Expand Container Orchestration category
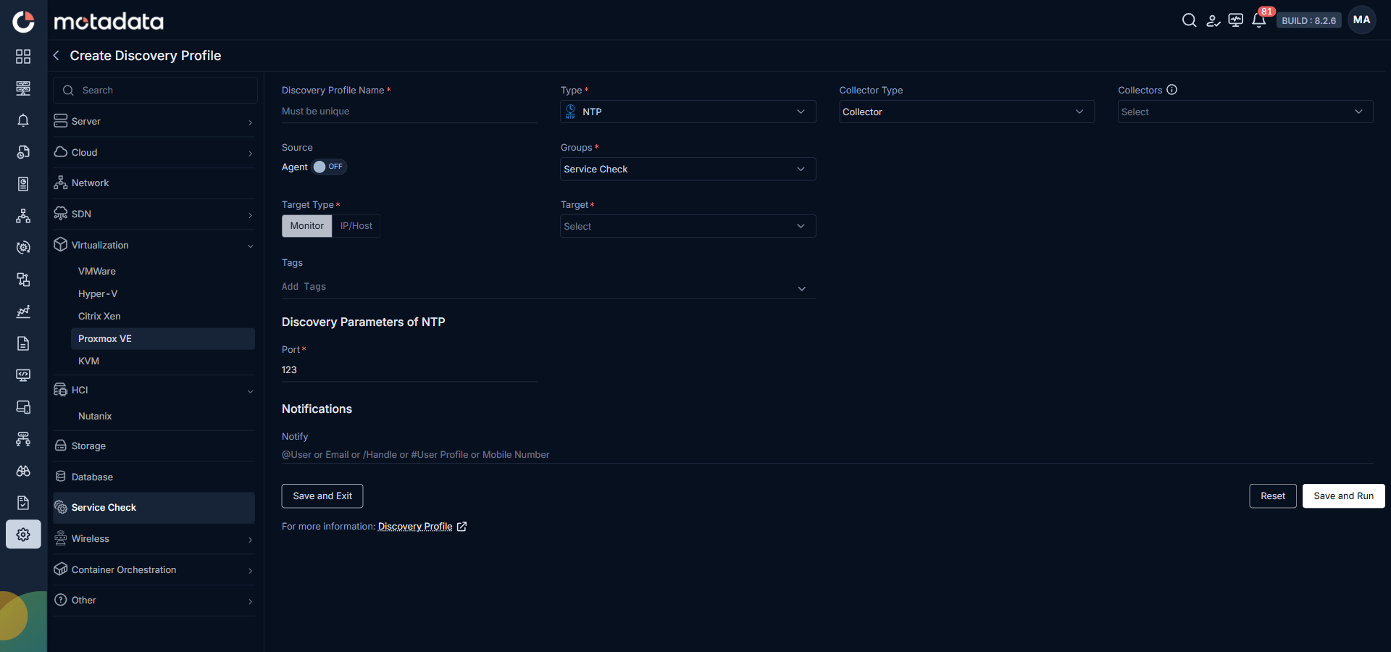This screenshot has width=1391, height=652. [154, 570]
